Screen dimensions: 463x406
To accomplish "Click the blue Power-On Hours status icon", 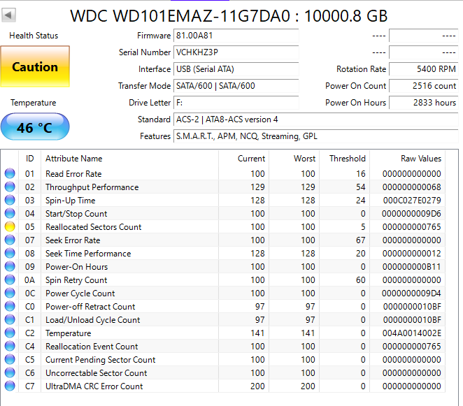I will click(x=10, y=267).
